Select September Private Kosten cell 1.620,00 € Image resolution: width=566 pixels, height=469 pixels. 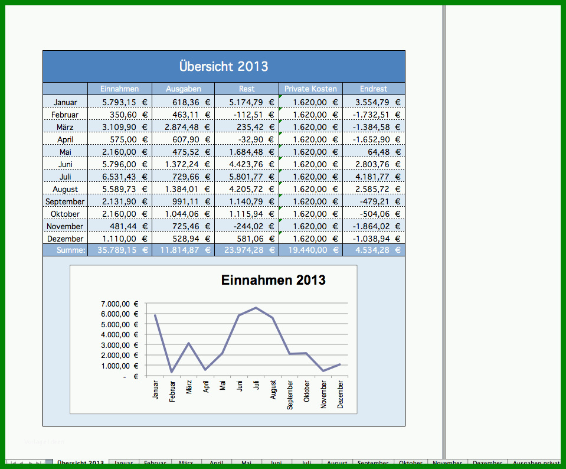click(311, 201)
